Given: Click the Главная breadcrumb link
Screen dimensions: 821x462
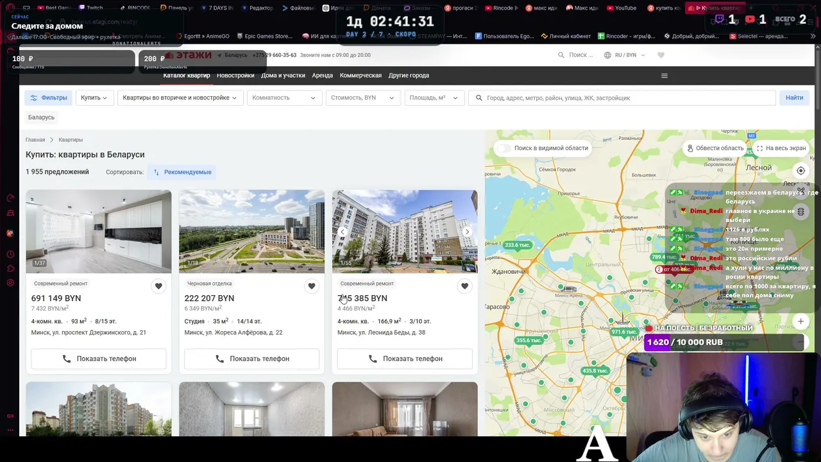Looking at the screenshot, I should point(35,140).
